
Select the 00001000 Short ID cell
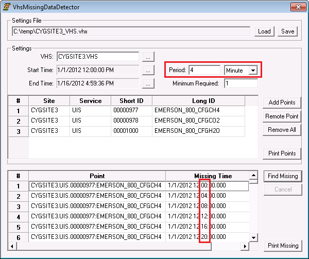131,131
